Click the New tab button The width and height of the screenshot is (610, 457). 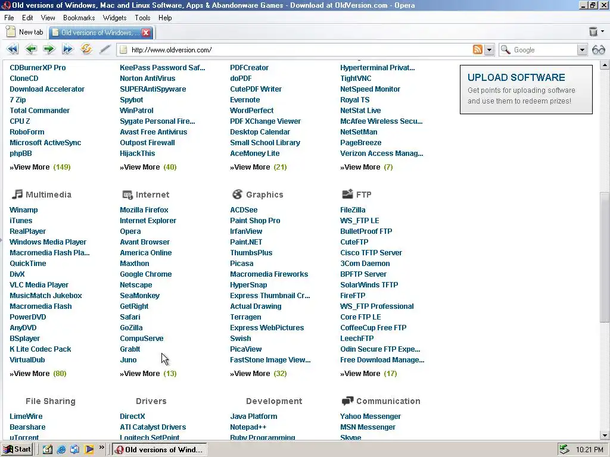pos(24,32)
